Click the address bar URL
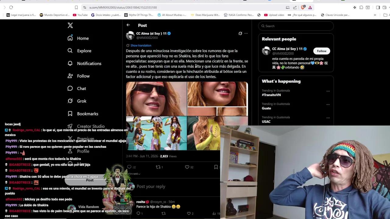This screenshot has width=390, height=219. pos(123,7)
